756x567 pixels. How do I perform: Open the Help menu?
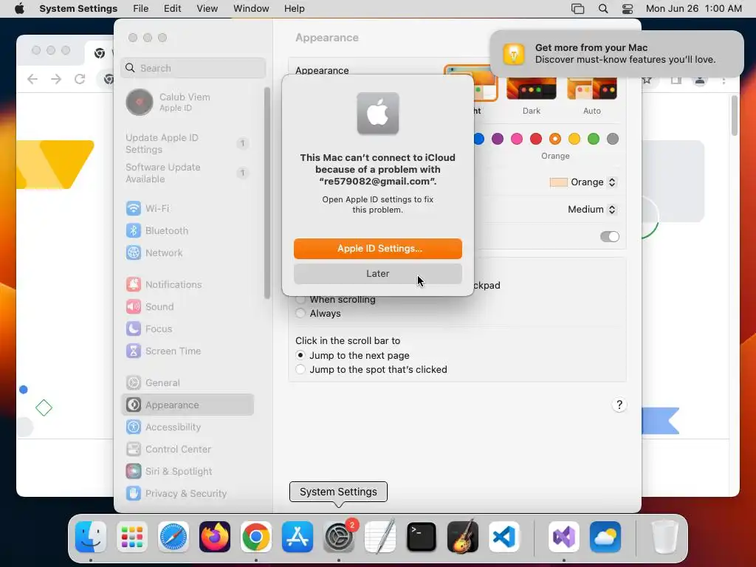pyautogui.click(x=294, y=9)
